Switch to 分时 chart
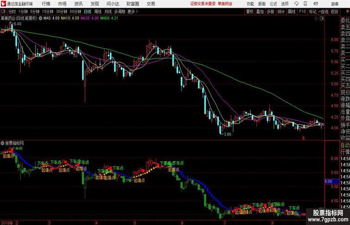Viewport: 350px width, 225px height. [12, 12]
